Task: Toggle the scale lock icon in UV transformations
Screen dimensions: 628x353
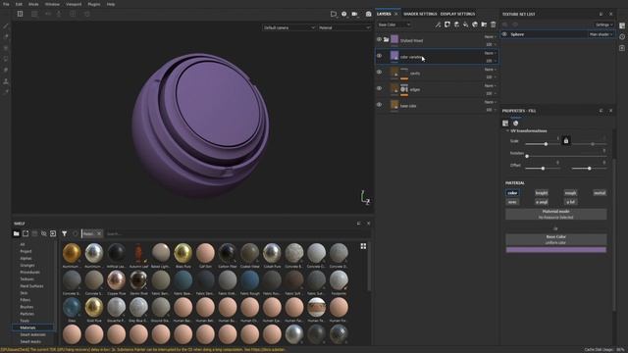Action: tap(566, 141)
